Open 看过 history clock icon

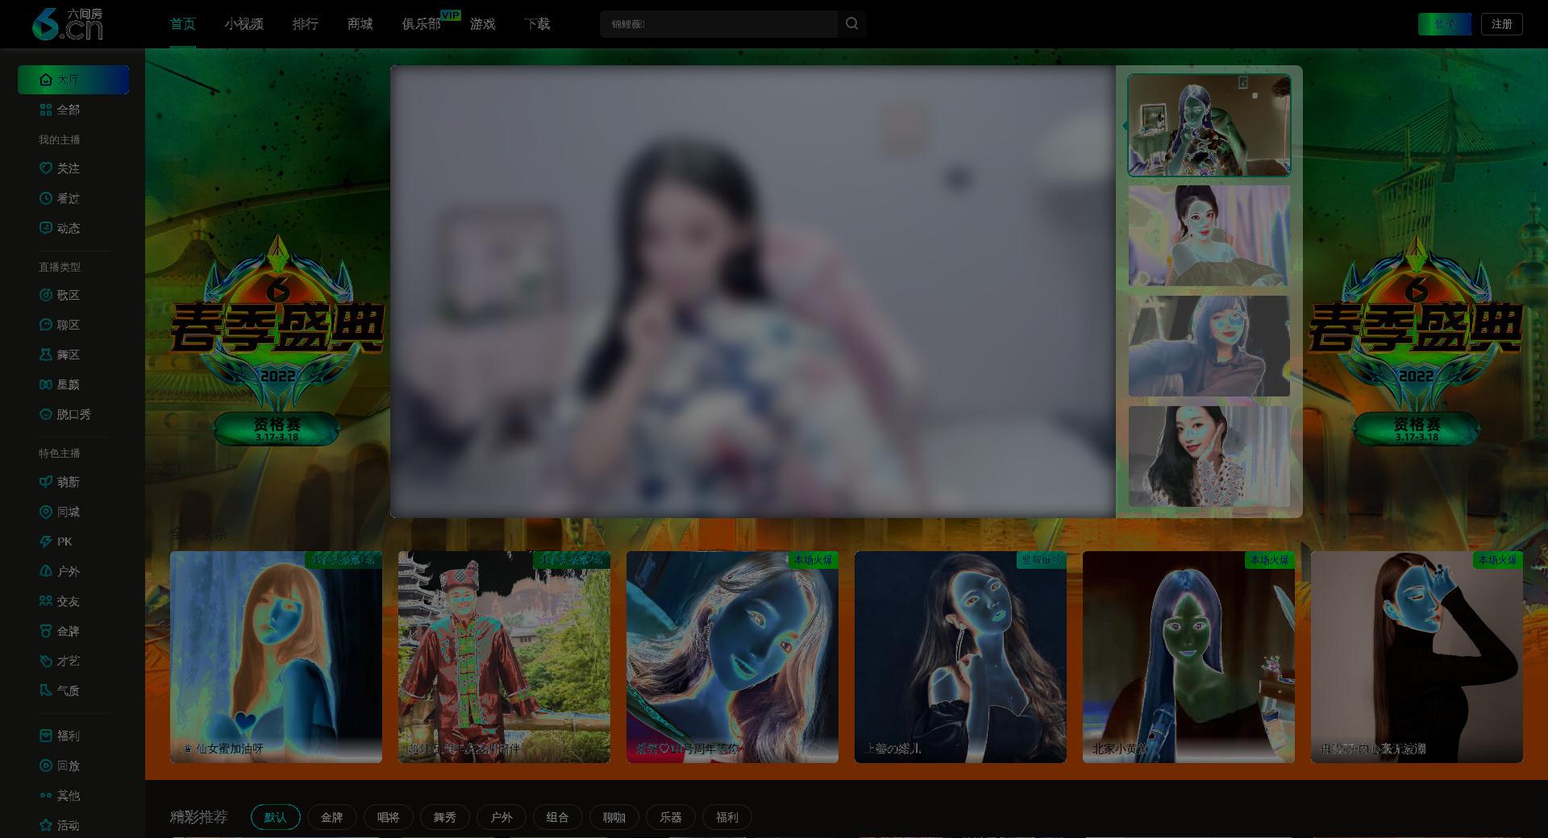(46, 198)
